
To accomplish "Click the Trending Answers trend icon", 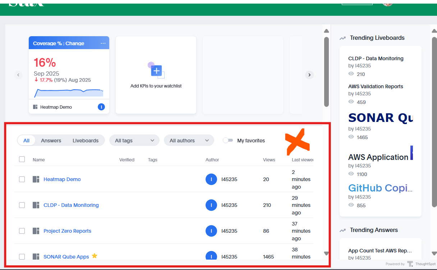I will pos(343,230).
